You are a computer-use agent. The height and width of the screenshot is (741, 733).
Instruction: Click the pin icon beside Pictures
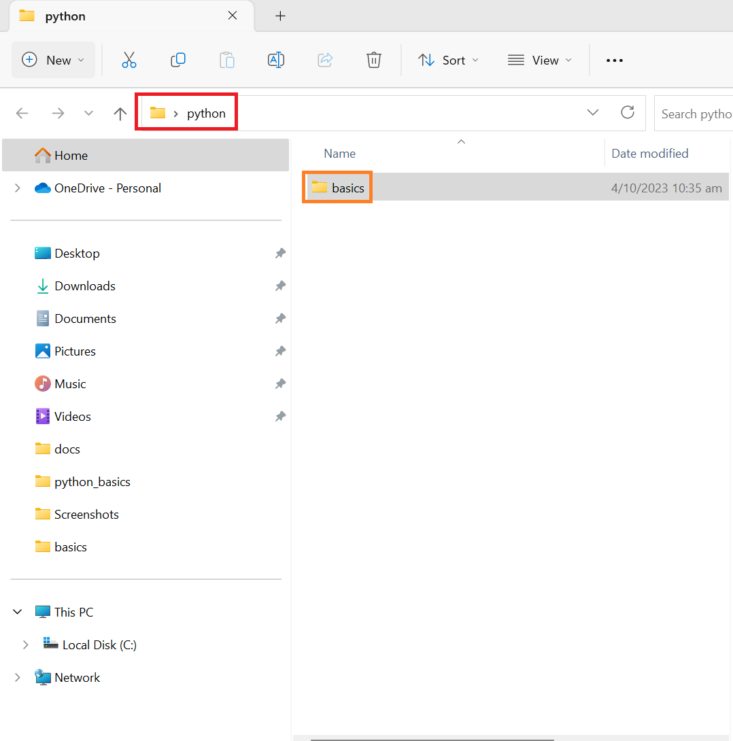280,351
